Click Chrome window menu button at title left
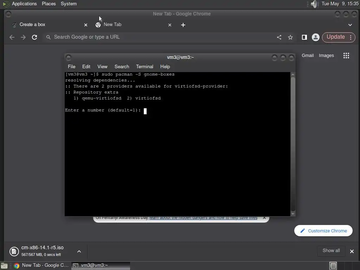 (8, 14)
